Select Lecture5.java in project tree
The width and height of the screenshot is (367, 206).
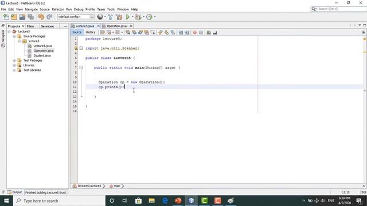click(x=42, y=46)
